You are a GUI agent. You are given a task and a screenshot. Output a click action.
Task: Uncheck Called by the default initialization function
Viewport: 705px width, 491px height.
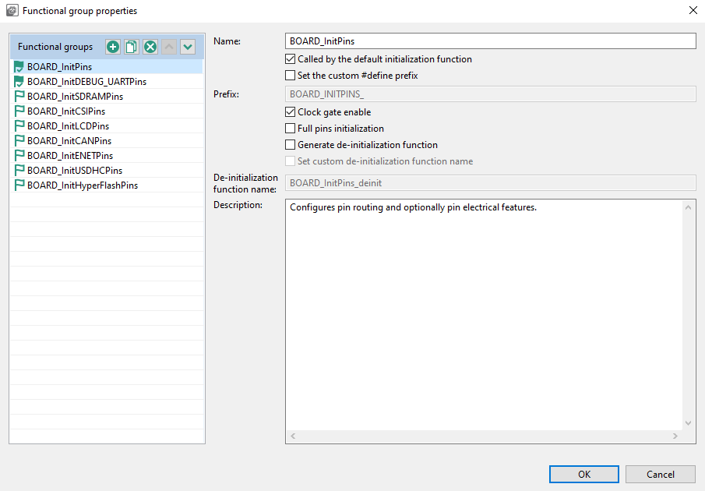click(291, 59)
